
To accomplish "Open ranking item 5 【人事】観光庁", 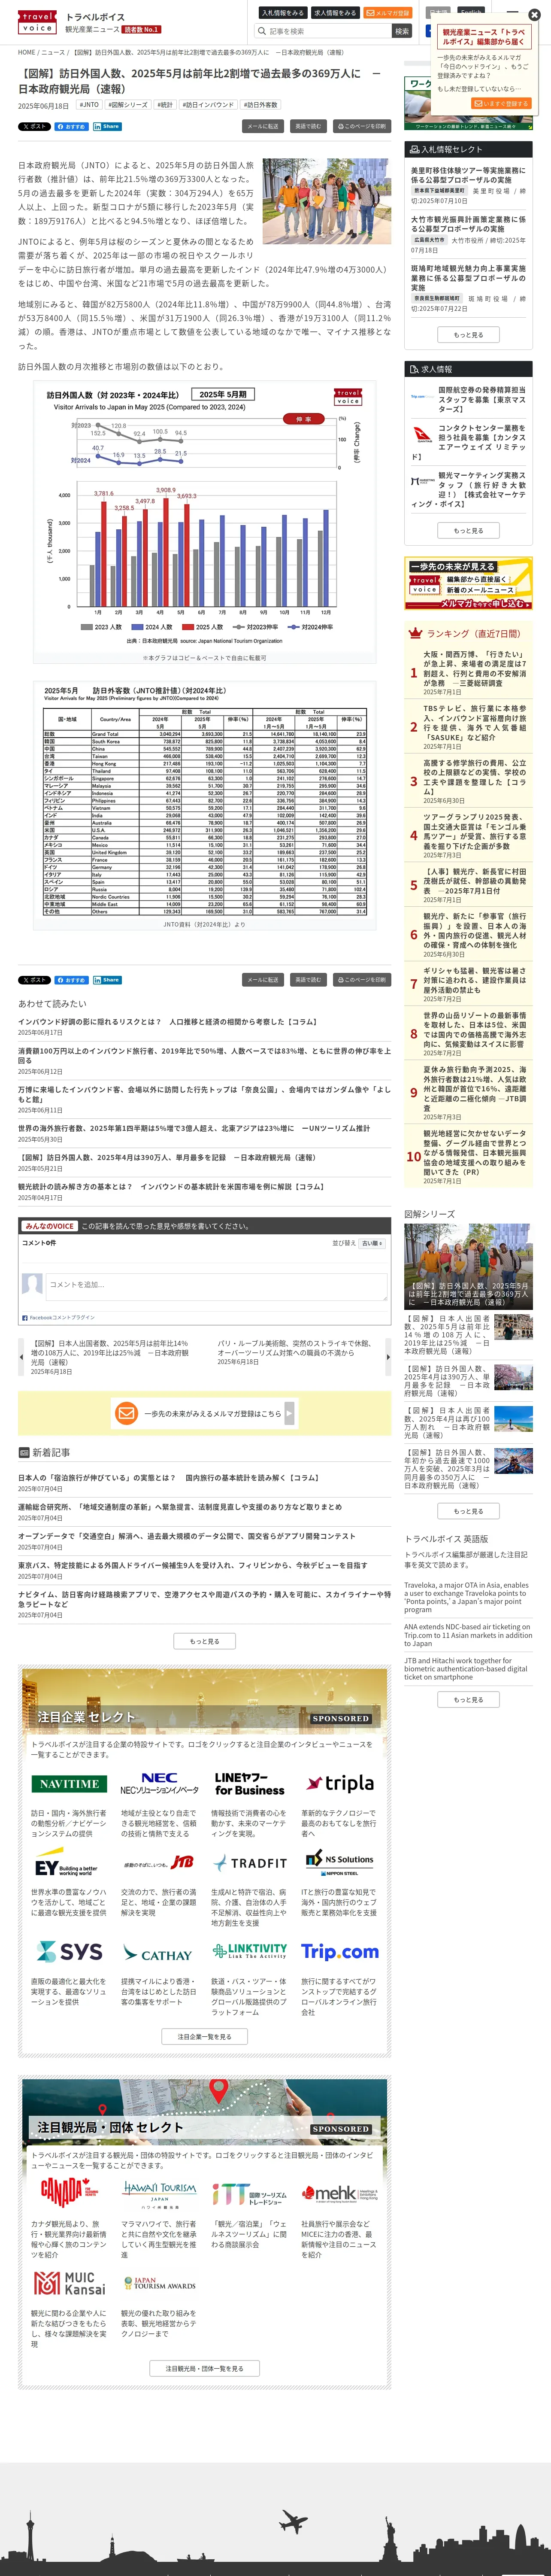I will coord(474,881).
